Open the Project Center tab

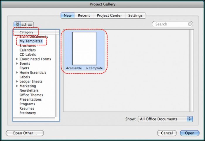click(x=109, y=16)
